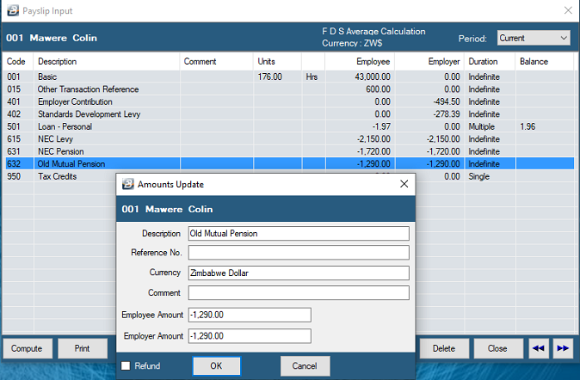Image resolution: width=580 pixels, height=380 pixels.
Task: Click the Comment column header
Action: click(x=216, y=61)
